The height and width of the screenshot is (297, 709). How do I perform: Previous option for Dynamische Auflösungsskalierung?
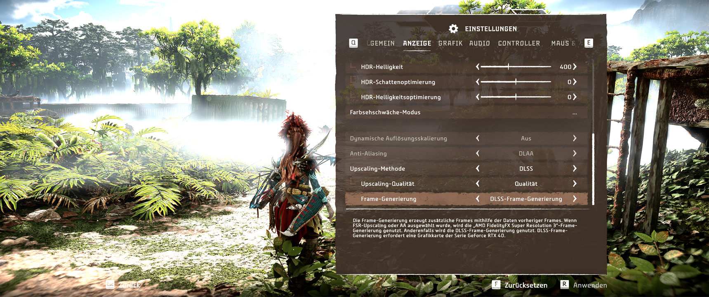(x=478, y=138)
